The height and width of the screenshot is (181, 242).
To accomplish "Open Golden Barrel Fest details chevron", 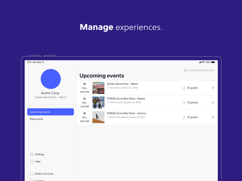I will point(213,88).
